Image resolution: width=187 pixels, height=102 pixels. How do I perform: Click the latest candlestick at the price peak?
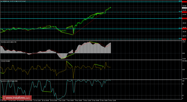click(110, 7)
